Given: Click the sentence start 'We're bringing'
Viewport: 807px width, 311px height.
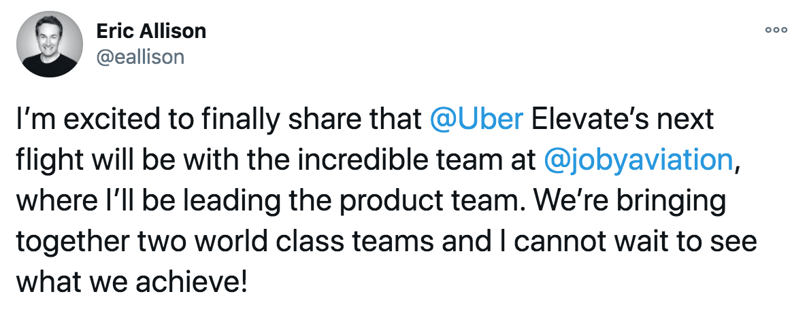Looking at the screenshot, I should (630, 202).
